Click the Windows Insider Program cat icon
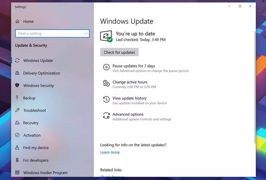The height and width of the screenshot is (180, 266). 17,172
